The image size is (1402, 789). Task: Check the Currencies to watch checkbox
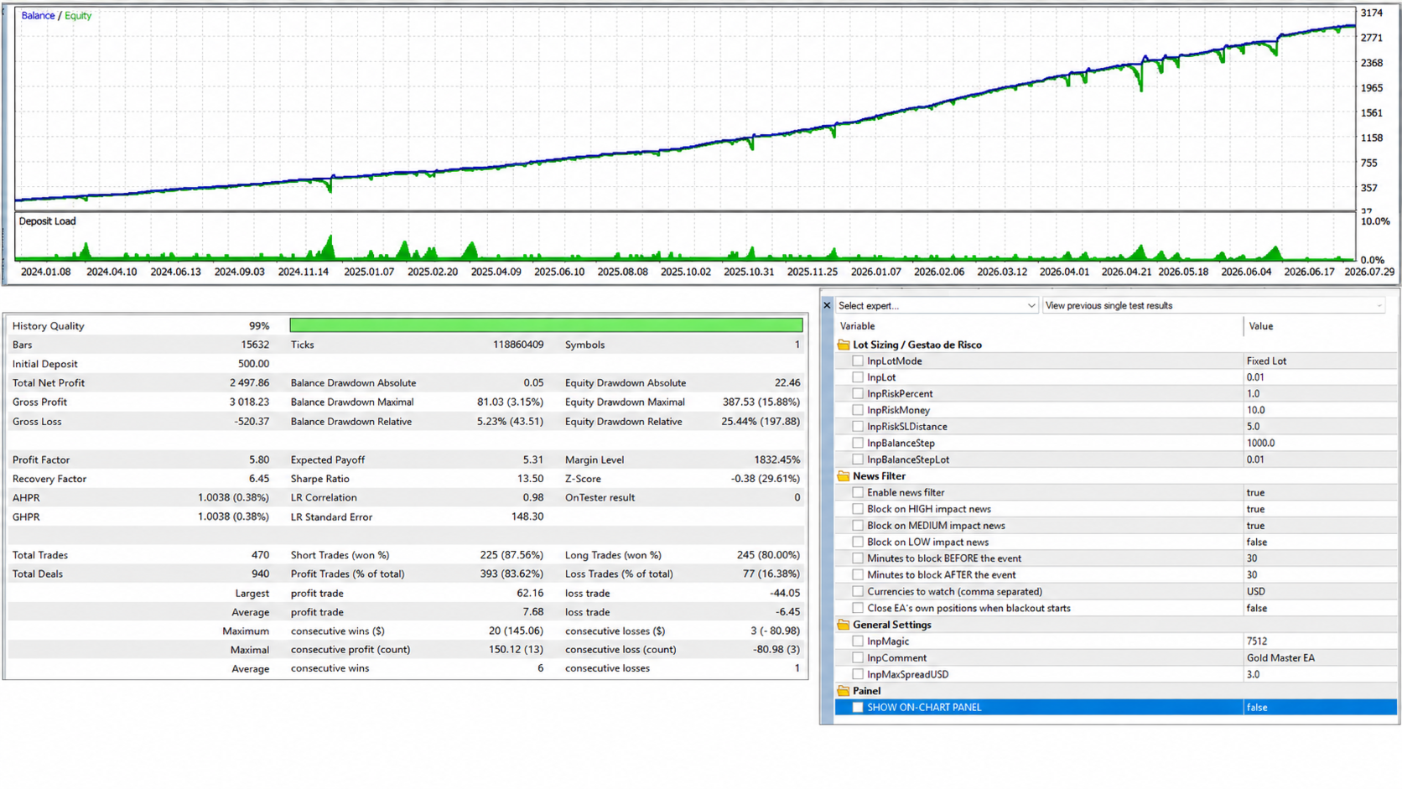(858, 592)
